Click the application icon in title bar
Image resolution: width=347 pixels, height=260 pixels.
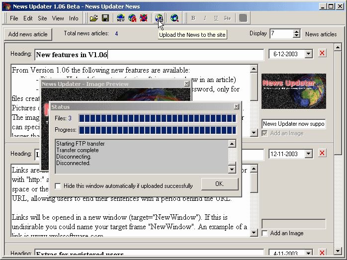(x=7, y=6)
